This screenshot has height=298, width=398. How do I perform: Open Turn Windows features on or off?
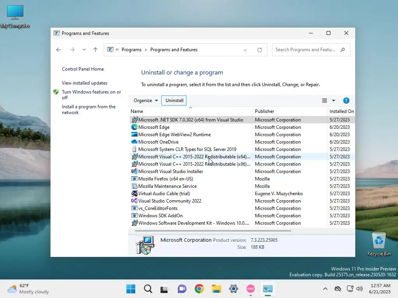(91, 95)
